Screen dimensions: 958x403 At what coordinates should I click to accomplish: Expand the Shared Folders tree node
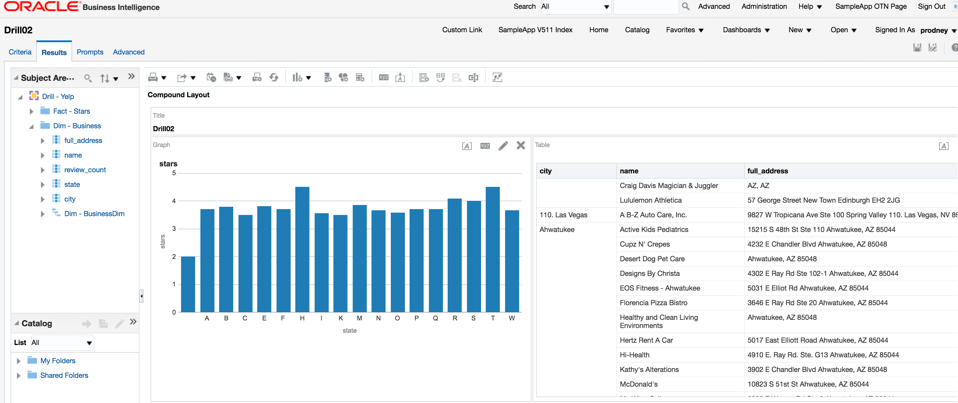[18, 375]
